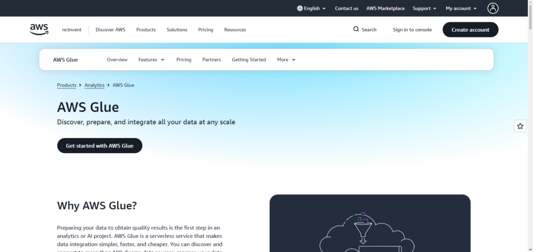
Task: Click the user profile avatar icon
Action: click(492, 8)
